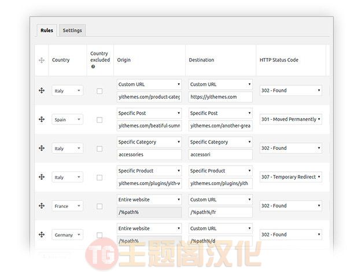The image size is (347, 272).
Task: Click the destination field containing accessori
Action: pos(220,155)
